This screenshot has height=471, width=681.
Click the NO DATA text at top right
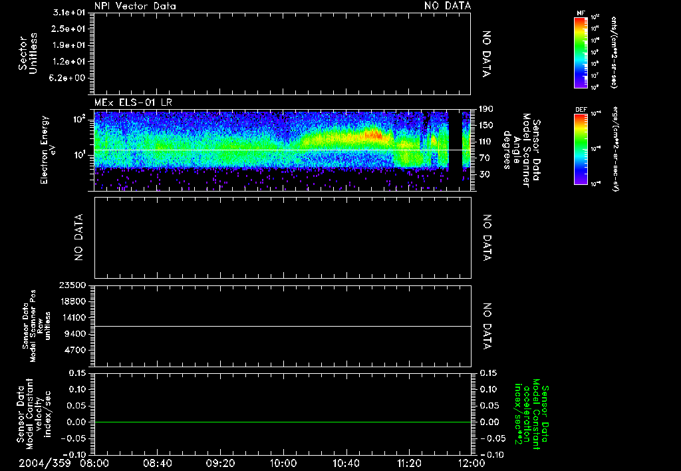448,6
